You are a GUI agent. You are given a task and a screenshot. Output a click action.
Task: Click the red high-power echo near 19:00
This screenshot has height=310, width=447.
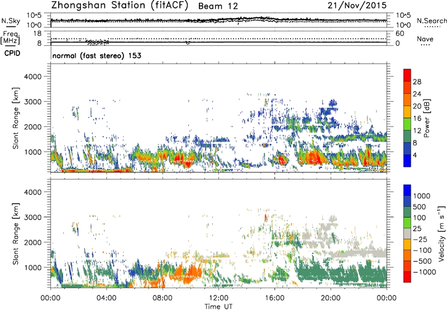313,157
